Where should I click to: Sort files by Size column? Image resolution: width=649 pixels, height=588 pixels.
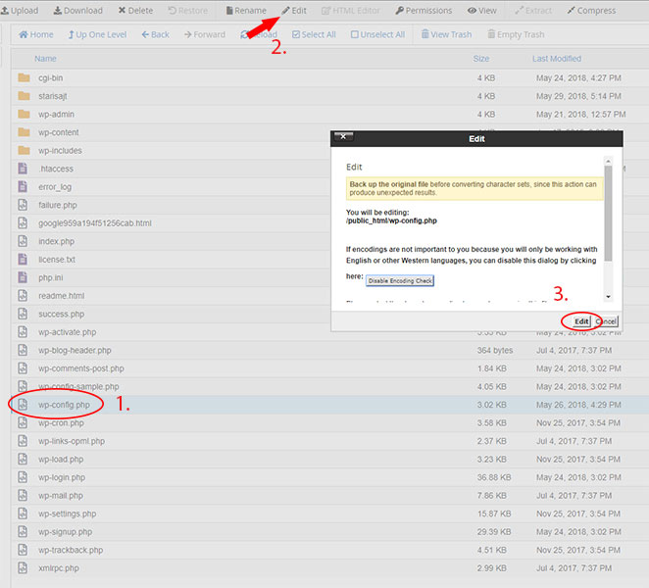tap(480, 59)
